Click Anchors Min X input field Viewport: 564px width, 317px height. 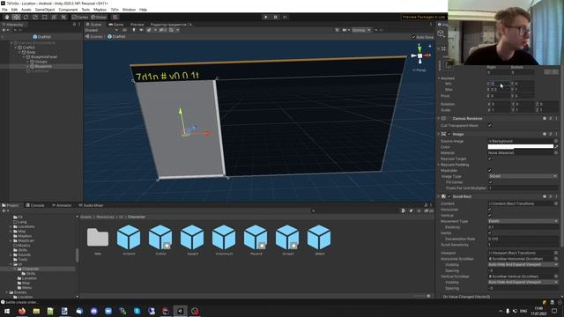(499, 84)
